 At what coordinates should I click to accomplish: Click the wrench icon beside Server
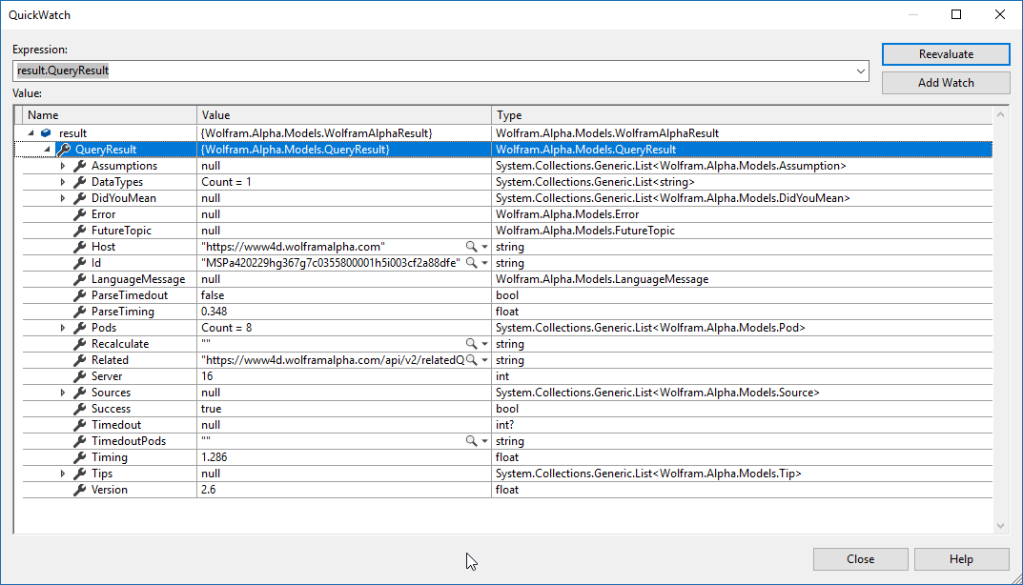pos(79,376)
